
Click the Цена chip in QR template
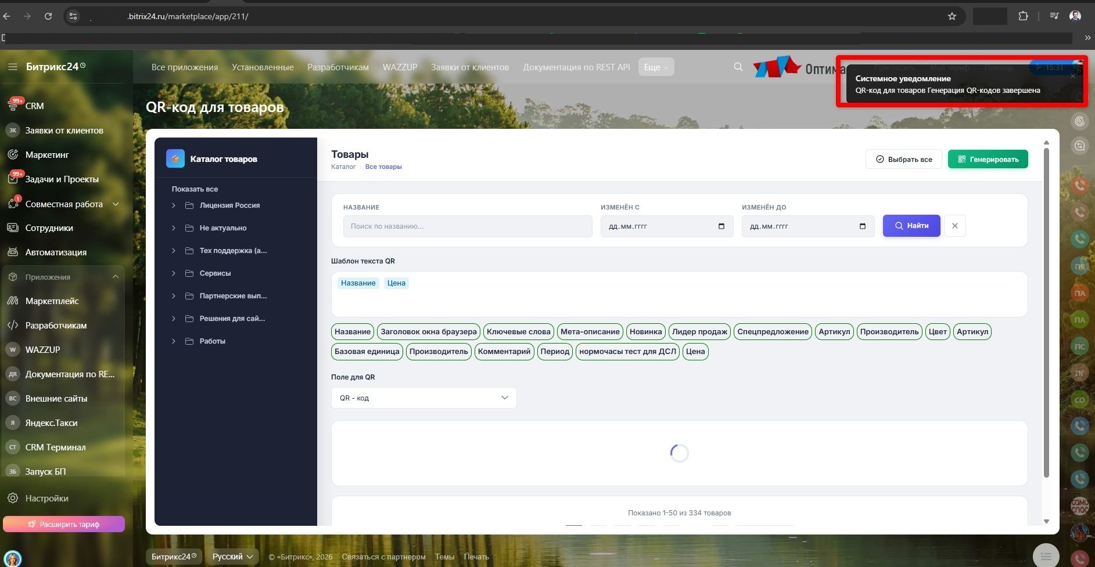tap(396, 283)
